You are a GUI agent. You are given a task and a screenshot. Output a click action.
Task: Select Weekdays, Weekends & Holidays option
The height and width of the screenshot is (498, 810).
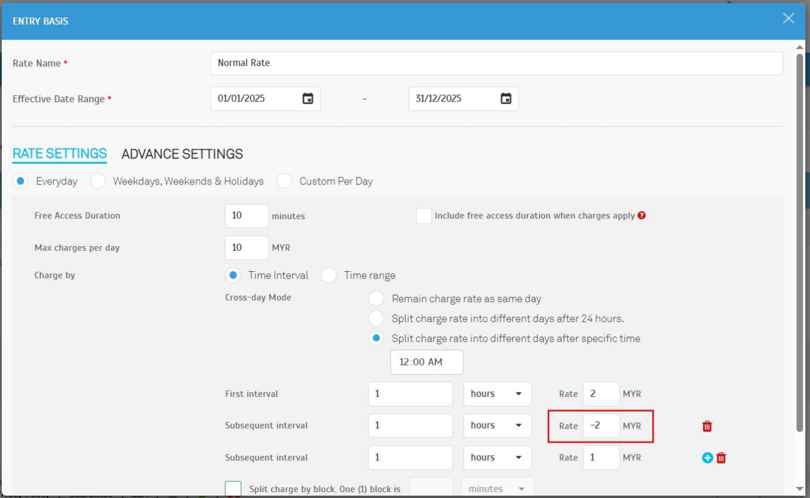tap(98, 181)
